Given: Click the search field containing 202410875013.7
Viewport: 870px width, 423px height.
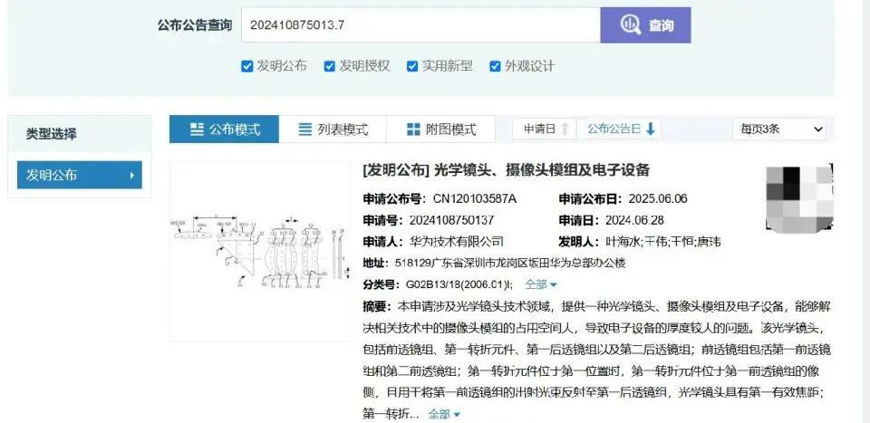Looking at the screenshot, I should pyautogui.click(x=420, y=25).
